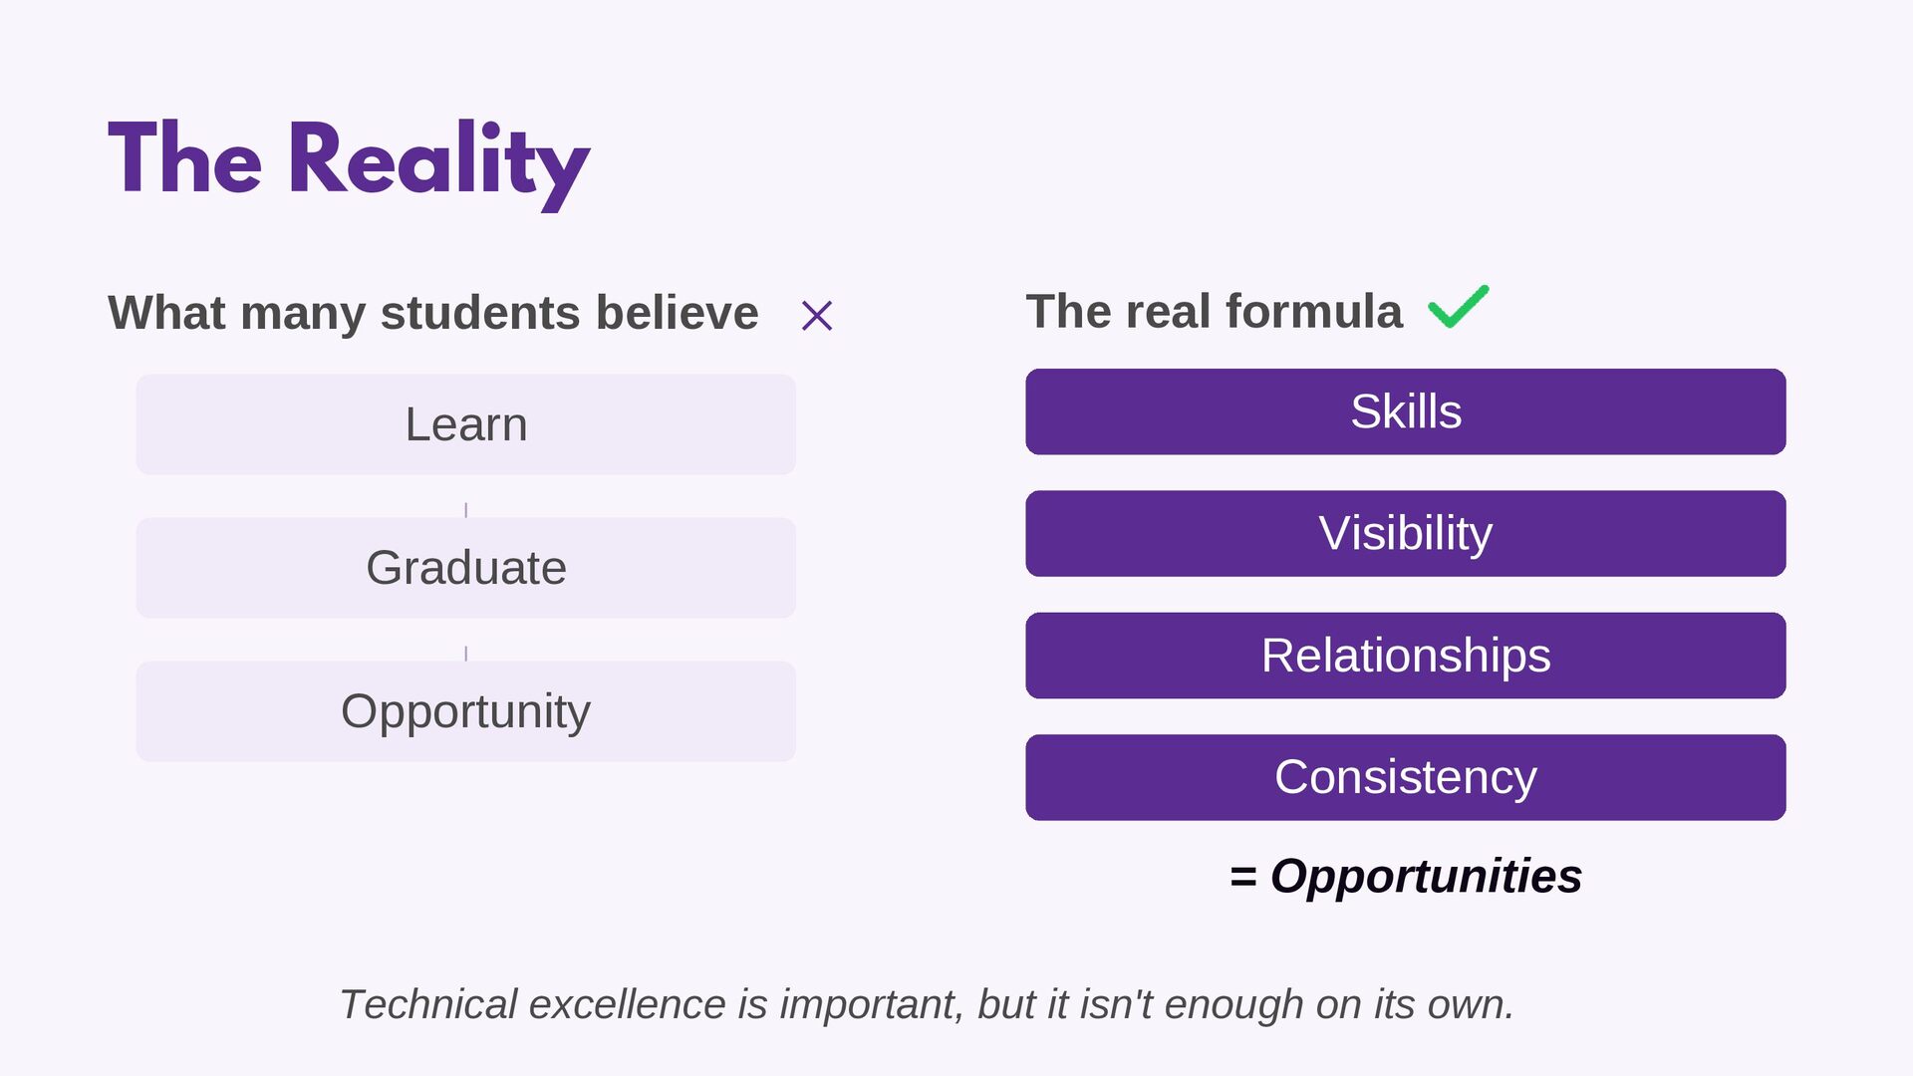Click The real formula heading

click(1215, 311)
